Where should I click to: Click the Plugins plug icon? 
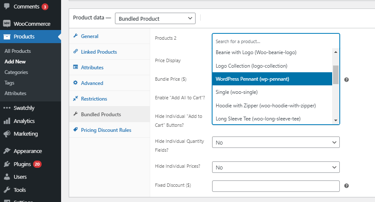7,164
